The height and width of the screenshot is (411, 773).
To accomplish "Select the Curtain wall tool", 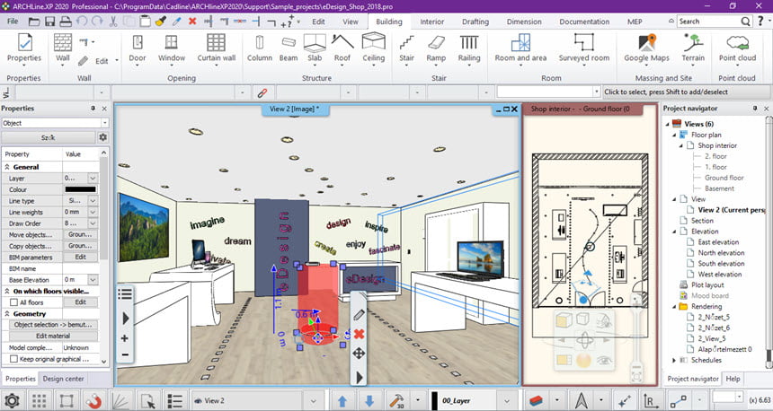I will (216, 48).
